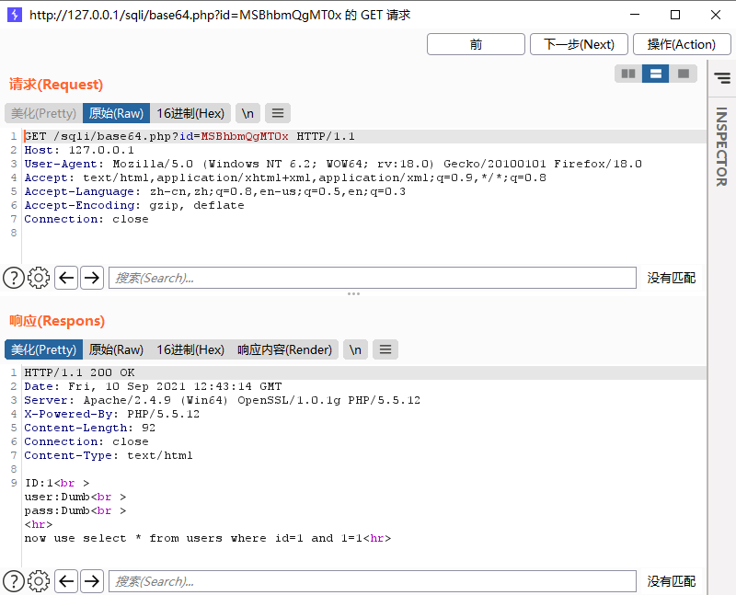Select the combined single-pane layout icon
Viewport: 736px width, 595px height.
point(683,74)
